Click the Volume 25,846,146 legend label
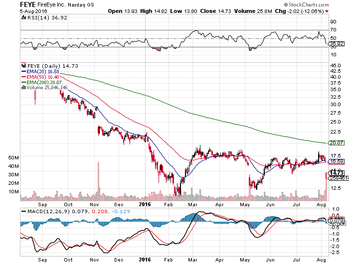 tap(47, 88)
